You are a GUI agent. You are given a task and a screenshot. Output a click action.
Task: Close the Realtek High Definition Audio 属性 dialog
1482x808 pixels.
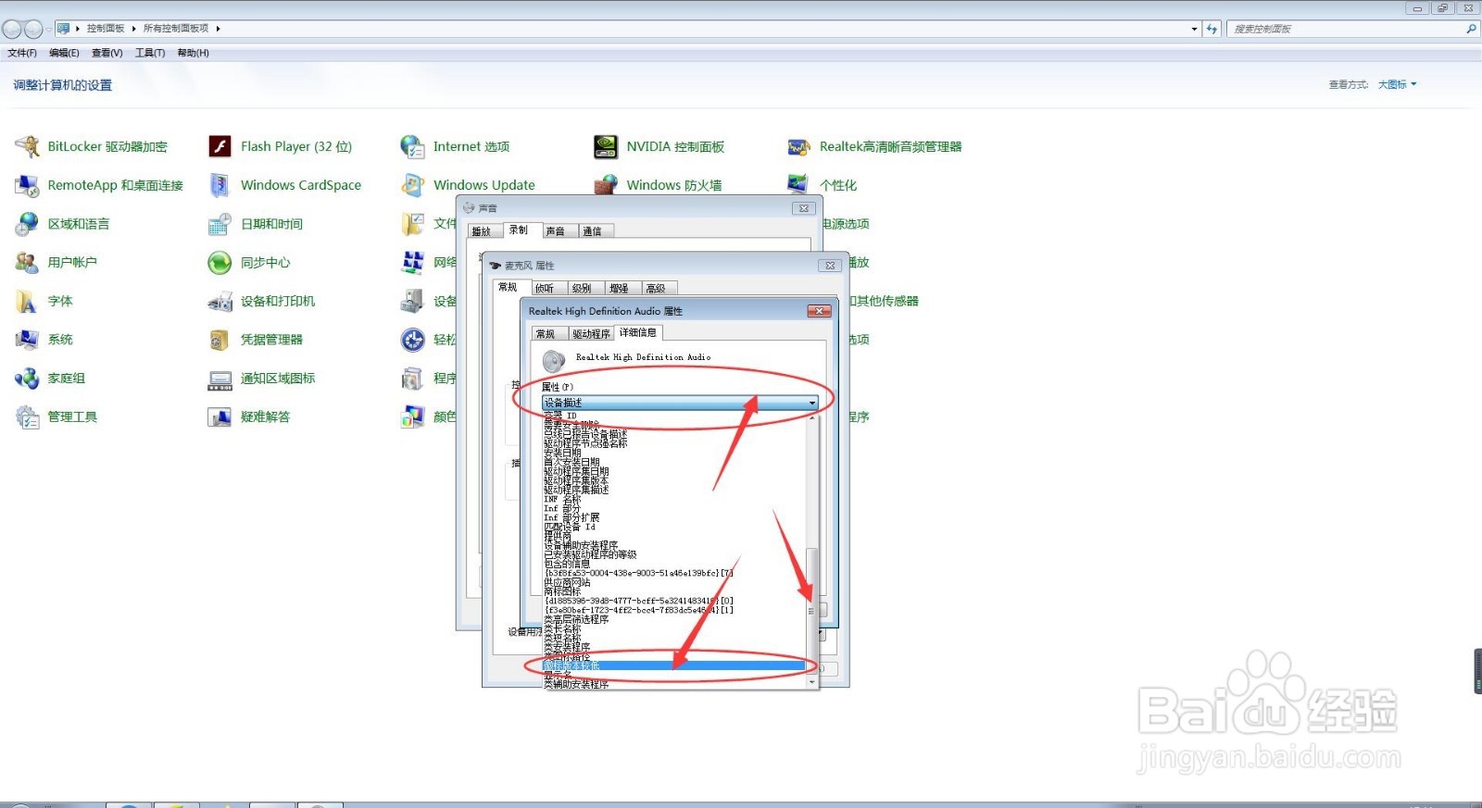[819, 311]
